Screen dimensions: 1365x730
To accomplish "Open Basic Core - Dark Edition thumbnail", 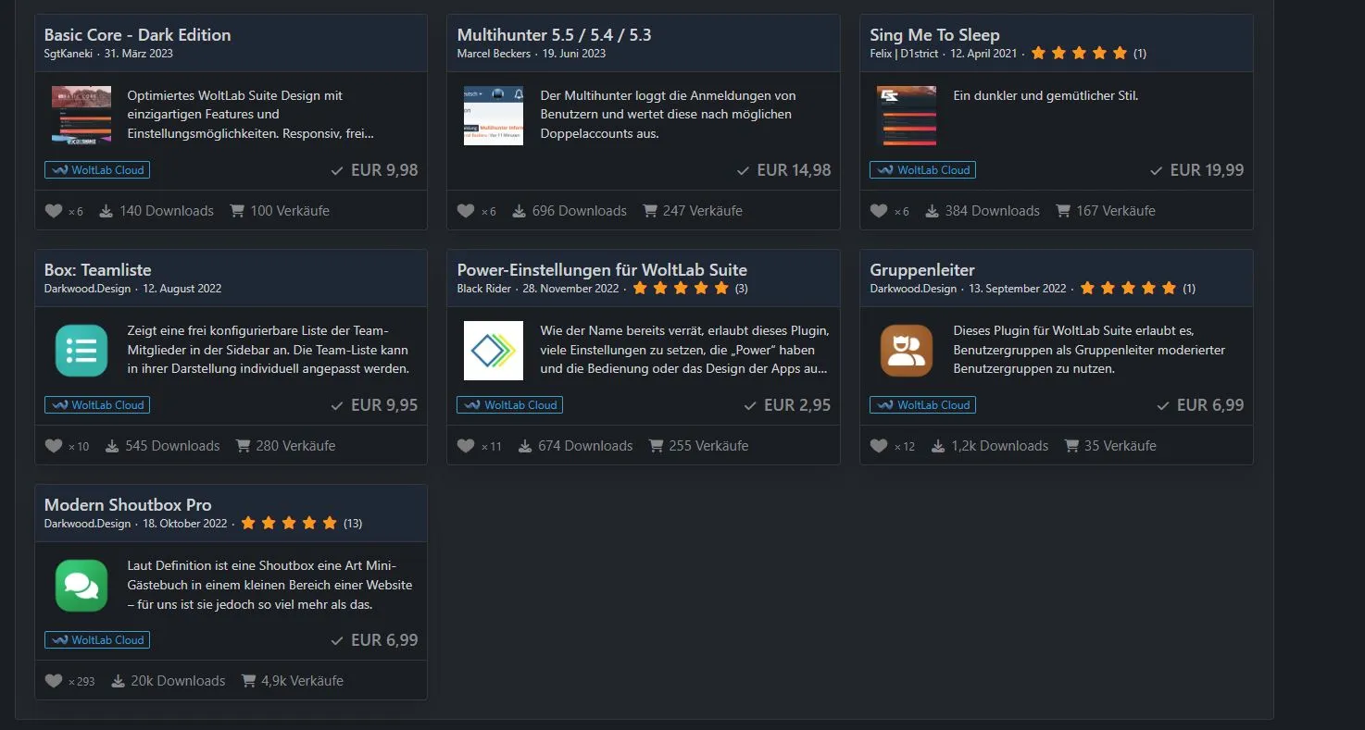I will point(81,116).
